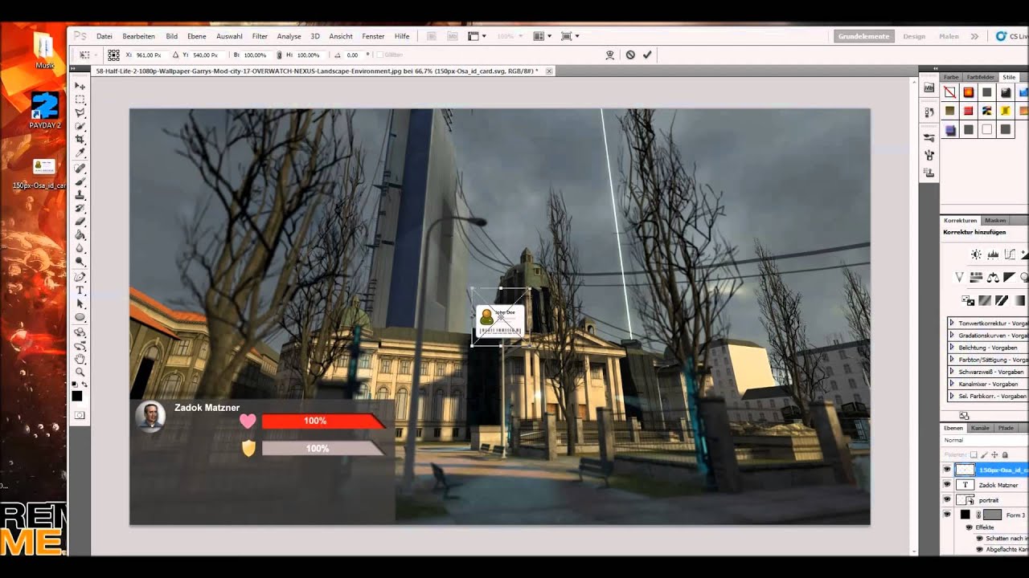Open Mini Bridge panel icon
1029x578 pixels.
tap(929, 87)
